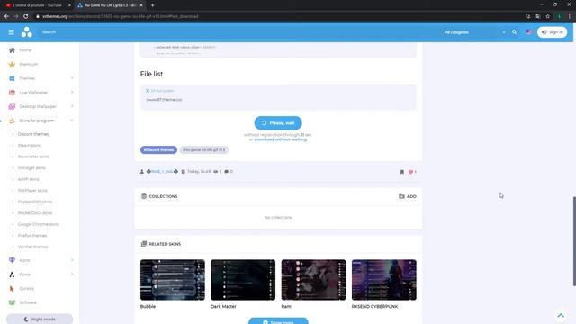Click the Icons category diamond icon

tap(12, 260)
